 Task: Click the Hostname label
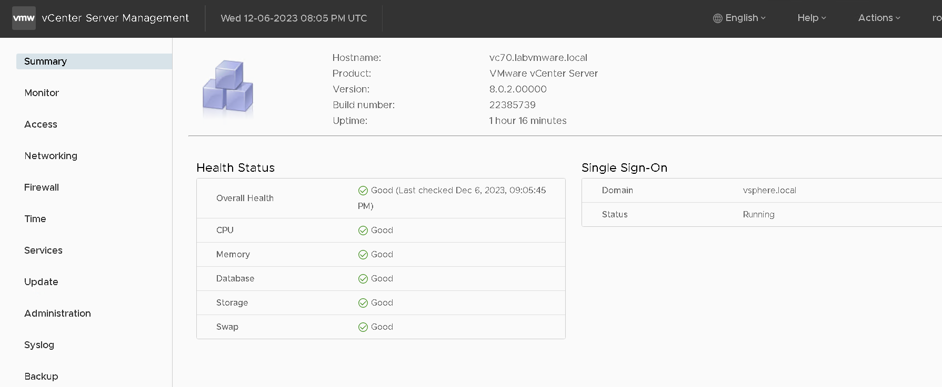[x=357, y=58]
